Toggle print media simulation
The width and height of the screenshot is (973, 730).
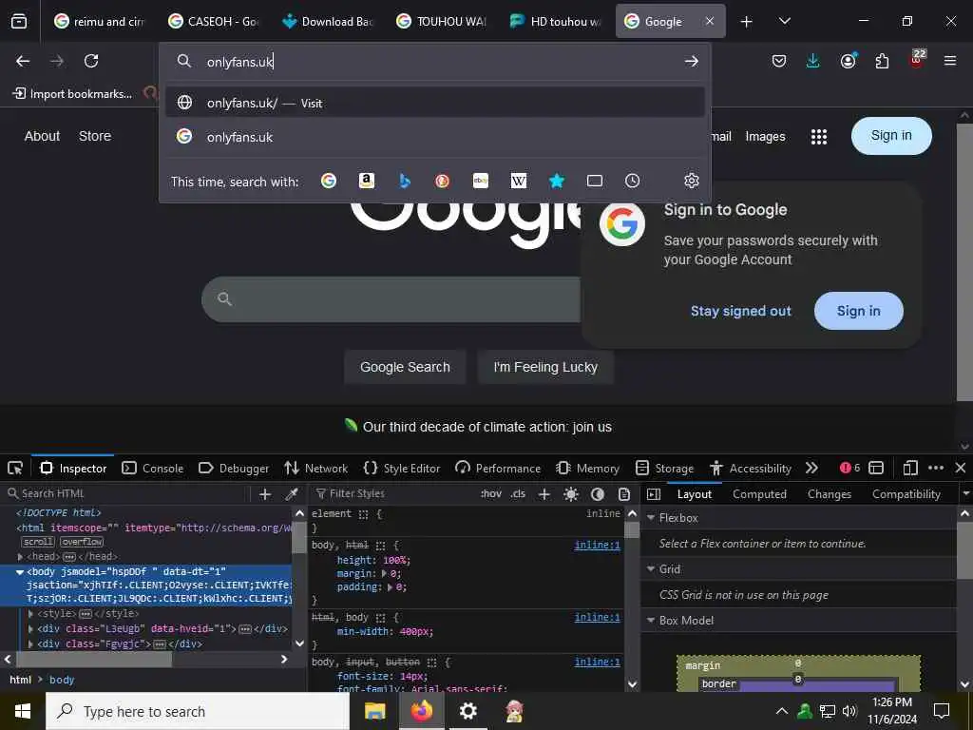[x=624, y=494]
